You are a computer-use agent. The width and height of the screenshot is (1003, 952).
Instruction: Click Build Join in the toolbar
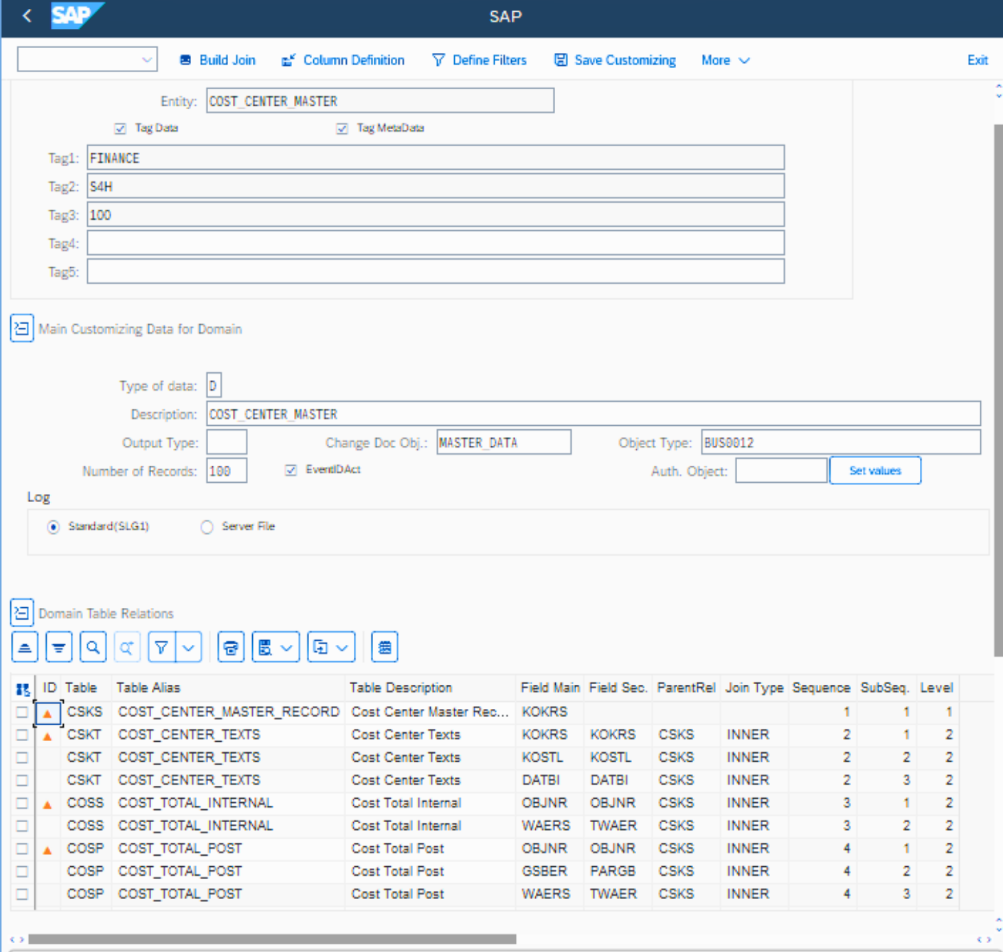(218, 60)
